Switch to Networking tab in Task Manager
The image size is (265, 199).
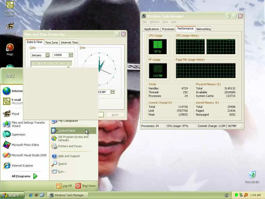(x=203, y=29)
